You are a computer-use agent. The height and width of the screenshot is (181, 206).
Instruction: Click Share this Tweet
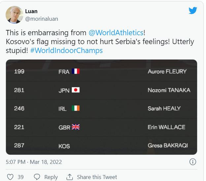97,177
